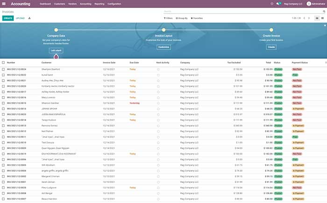Check the box for INV/2021/12/0024
This screenshot has width=327, height=203.
[x=3, y=69]
